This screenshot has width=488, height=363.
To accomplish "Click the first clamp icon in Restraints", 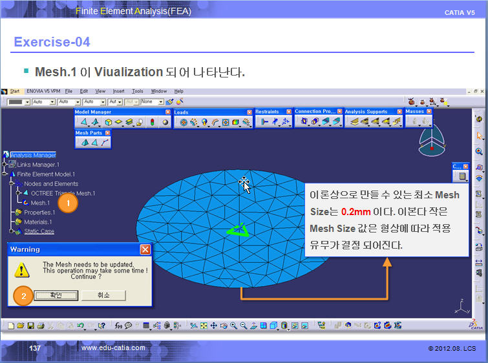I will 265,121.
